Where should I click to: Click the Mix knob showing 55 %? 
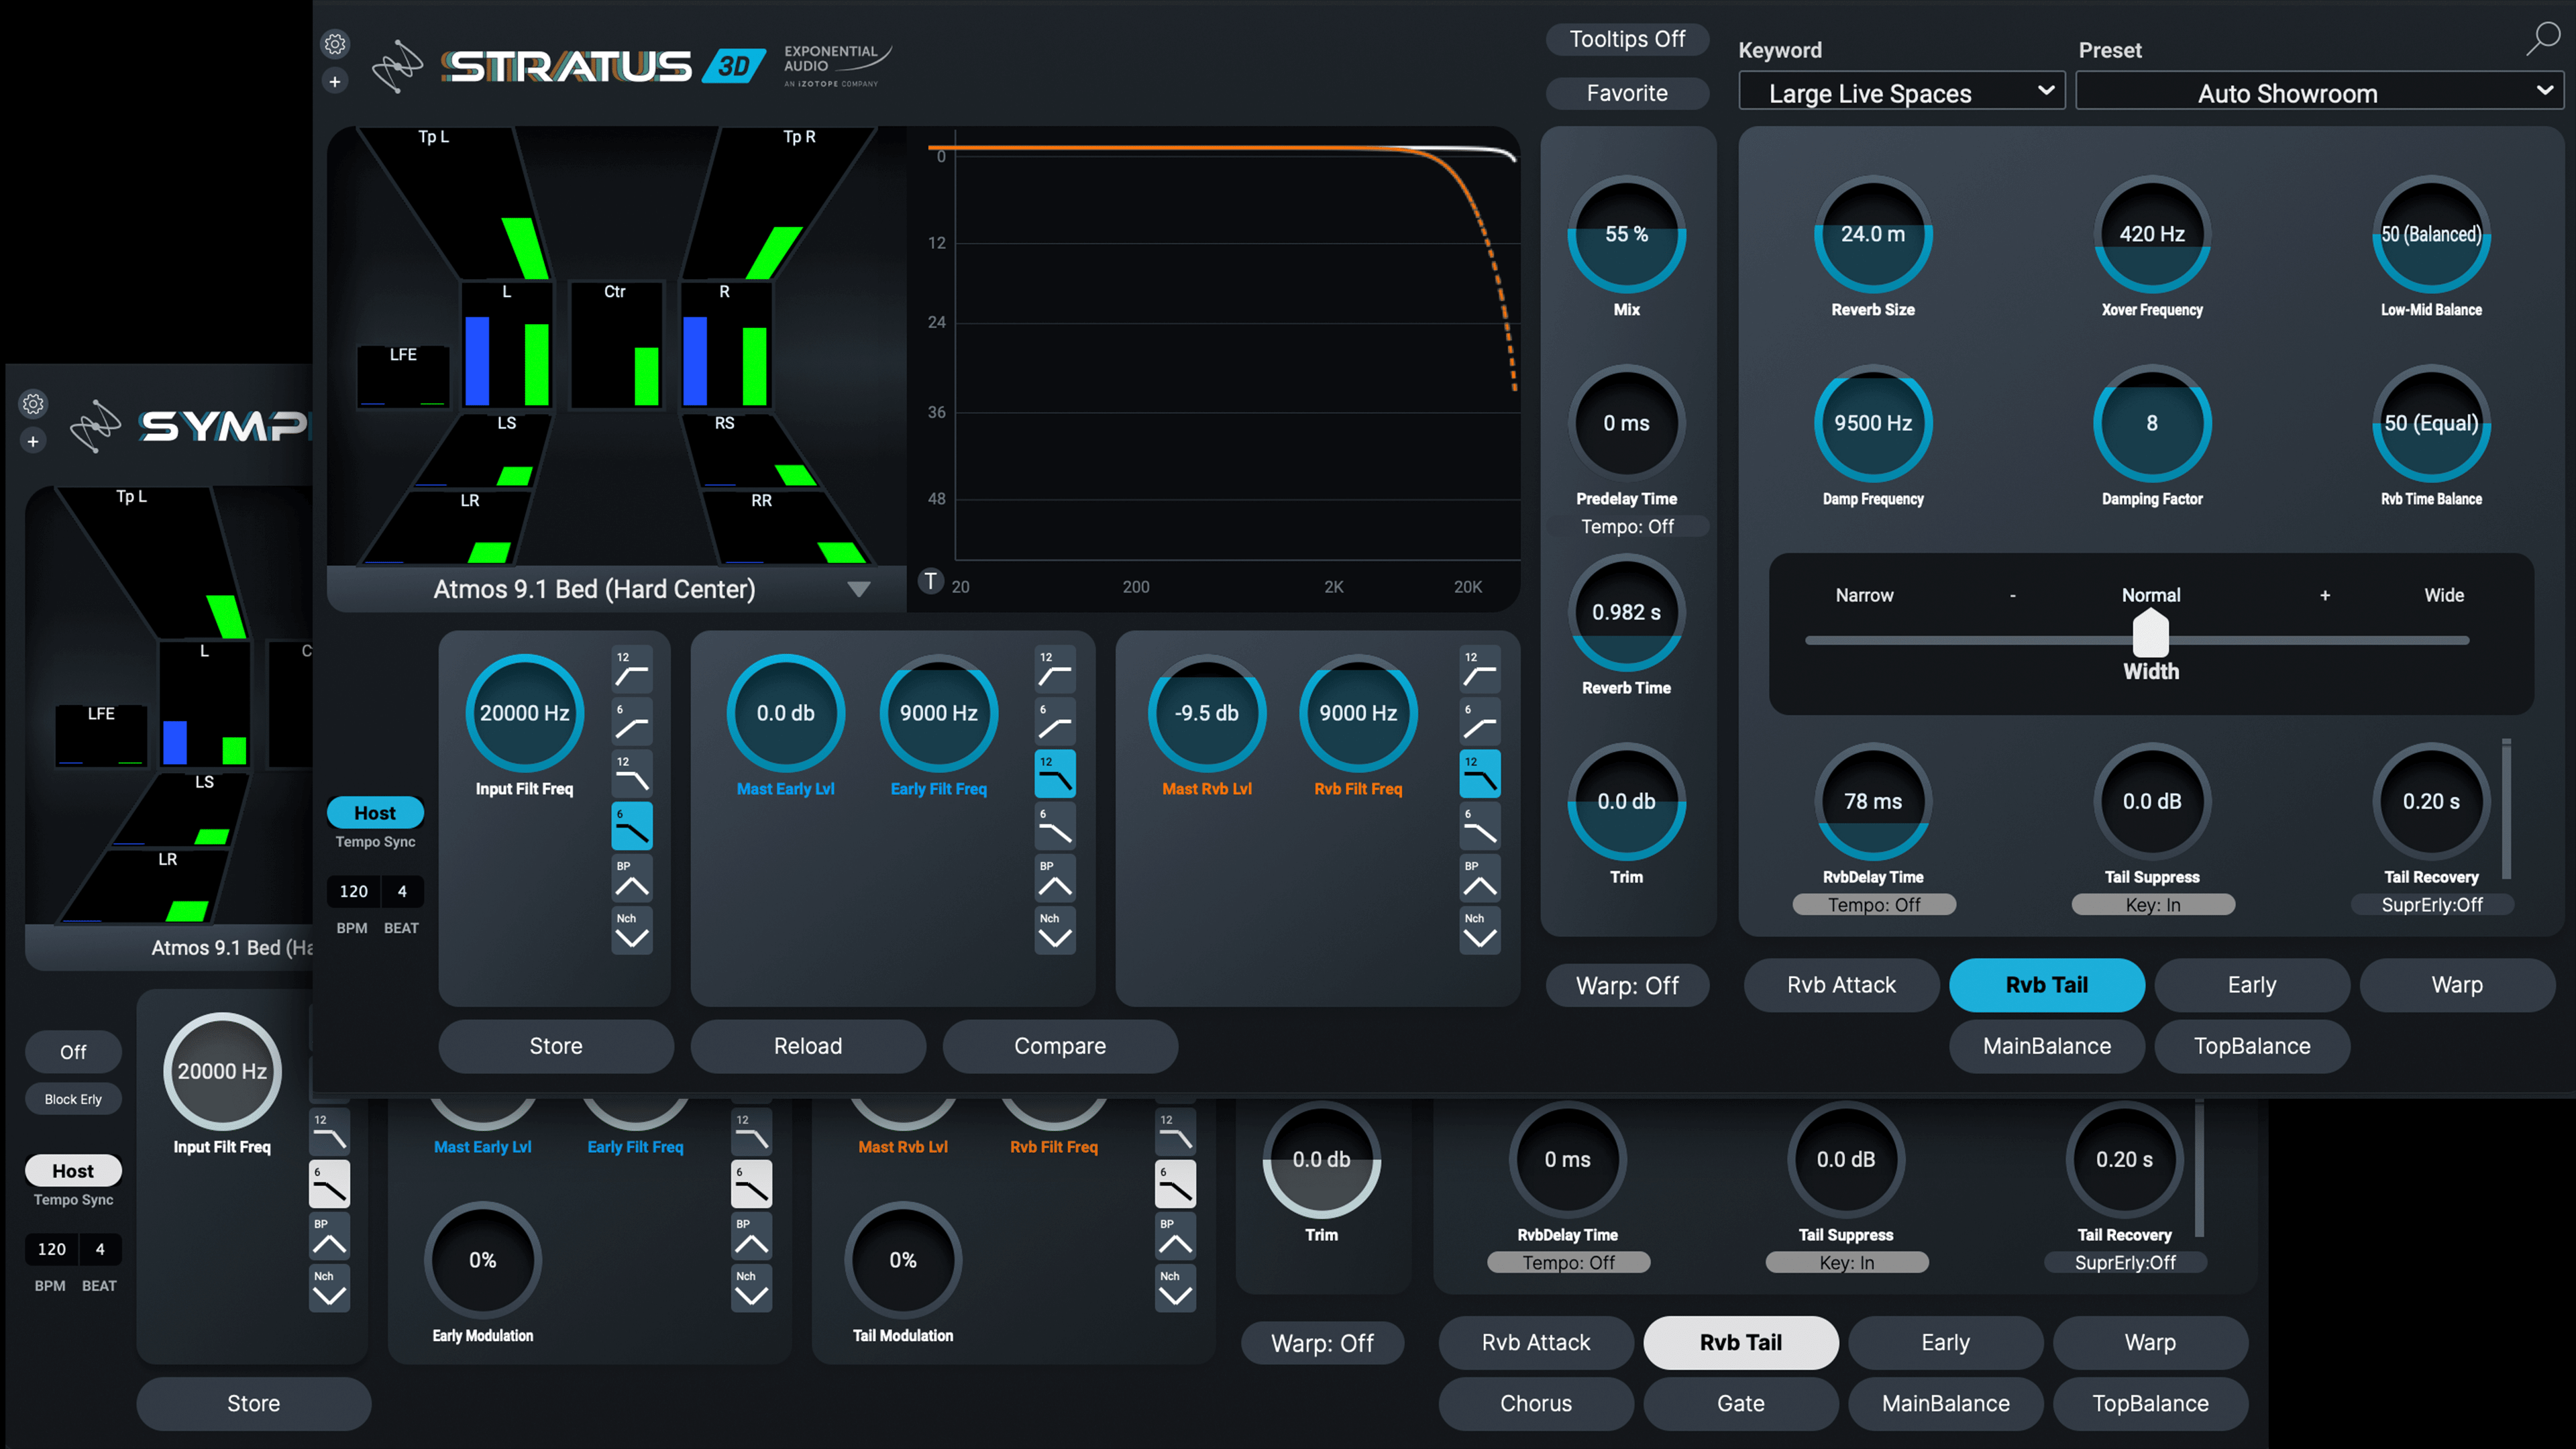click(1627, 234)
